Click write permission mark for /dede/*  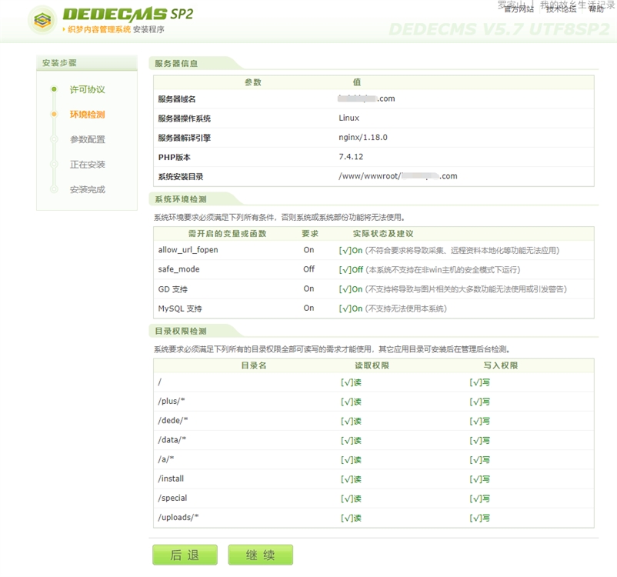point(479,421)
